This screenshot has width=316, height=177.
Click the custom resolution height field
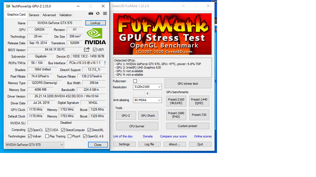tap(156, 93)
